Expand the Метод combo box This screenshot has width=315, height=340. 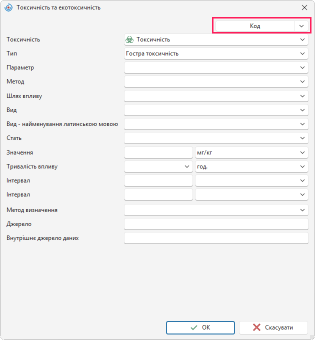[x=216, y=81]
